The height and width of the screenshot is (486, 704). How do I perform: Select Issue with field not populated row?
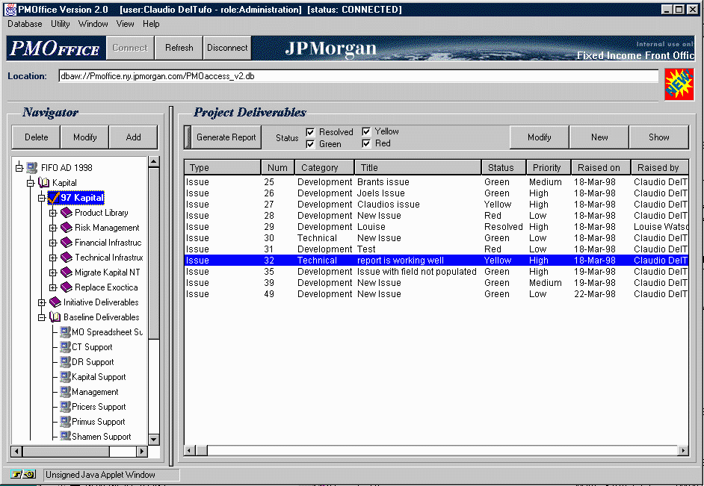click(436, 272)
